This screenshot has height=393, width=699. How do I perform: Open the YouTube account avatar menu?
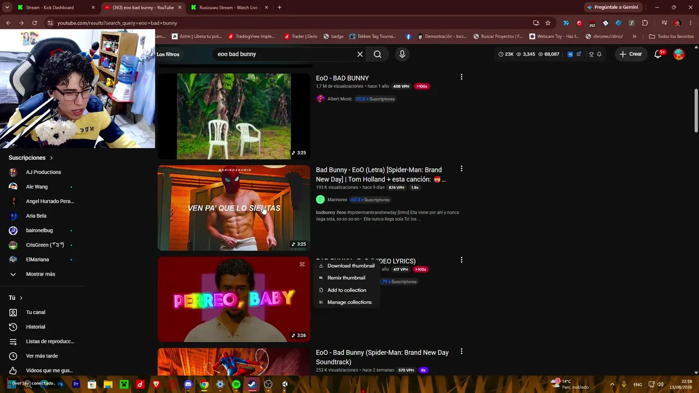click(679, 54)
